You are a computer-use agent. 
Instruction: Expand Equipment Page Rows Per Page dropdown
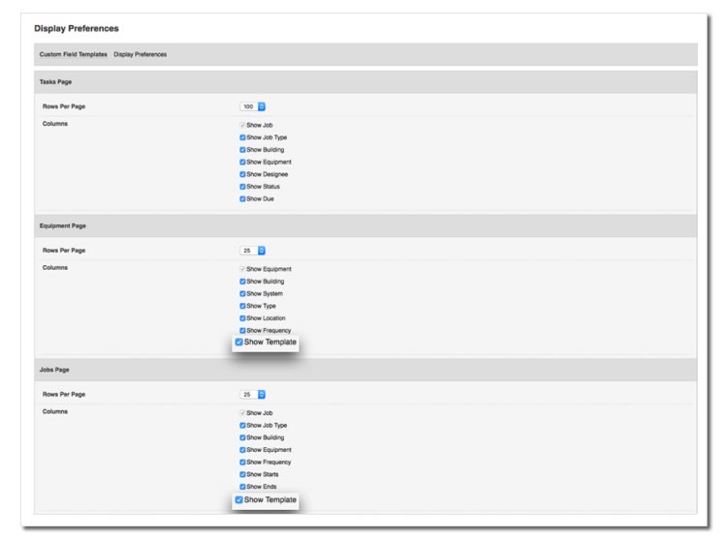(x=253, y=250)
